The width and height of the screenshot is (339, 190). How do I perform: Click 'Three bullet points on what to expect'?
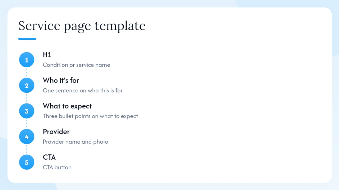coord(90,116)
